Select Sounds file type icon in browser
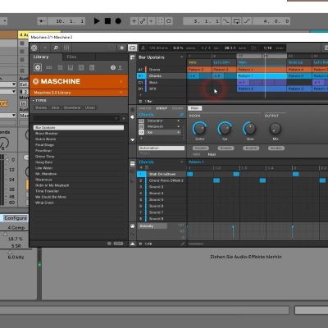Screen dimensions: 328x328 point(60,67)
